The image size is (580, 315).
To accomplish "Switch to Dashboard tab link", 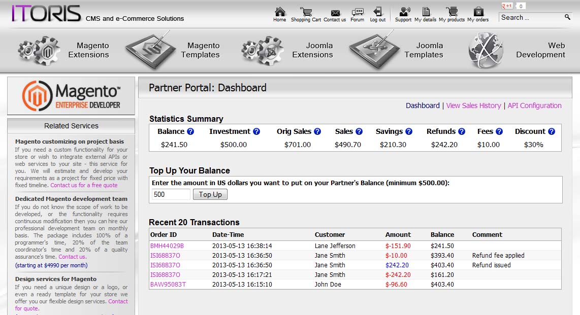I will coord(423,106).
